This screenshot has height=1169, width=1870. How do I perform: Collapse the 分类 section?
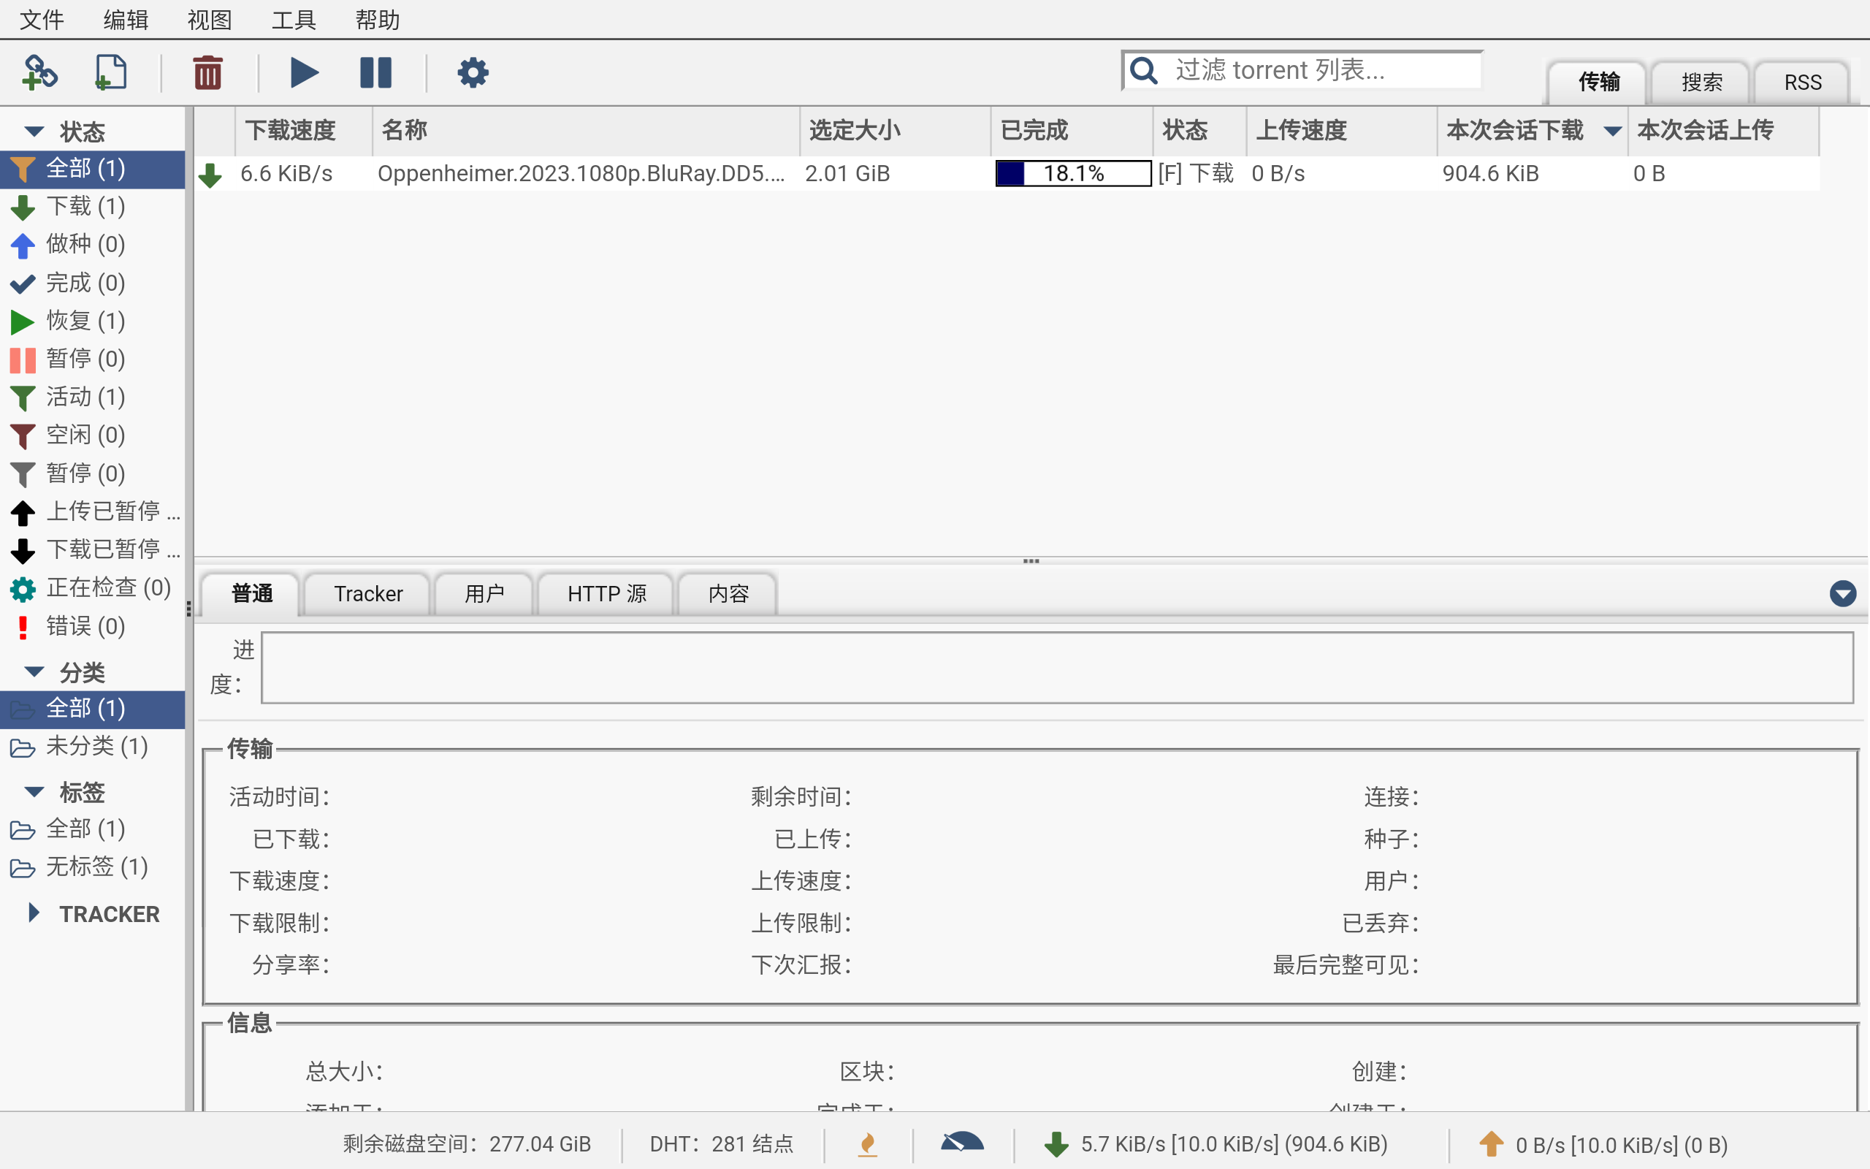pyautogui.click(x=34, y=672)
